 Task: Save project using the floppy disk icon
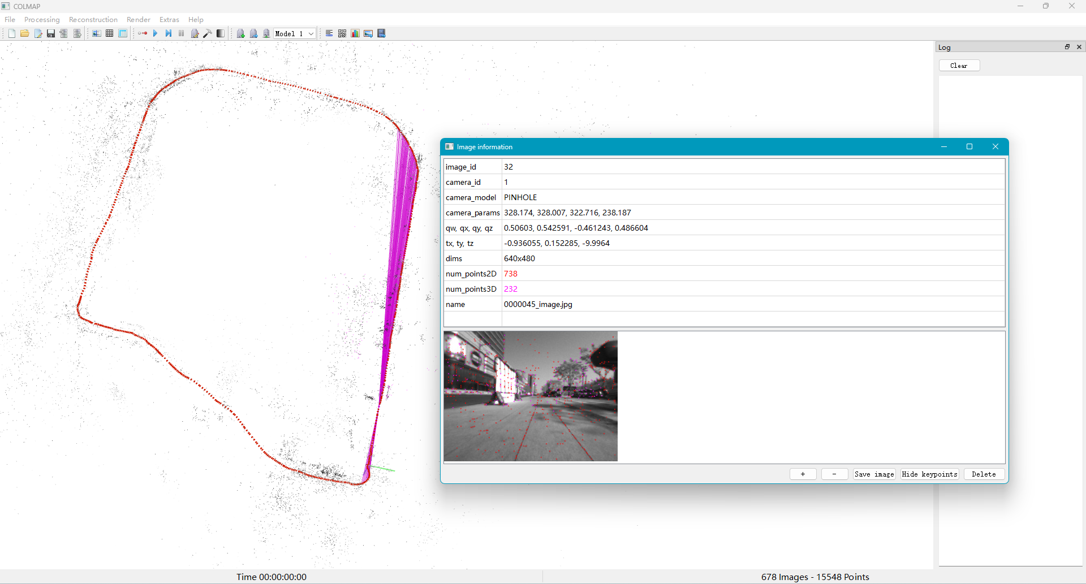pyautogui.click(x=51, y=33)
